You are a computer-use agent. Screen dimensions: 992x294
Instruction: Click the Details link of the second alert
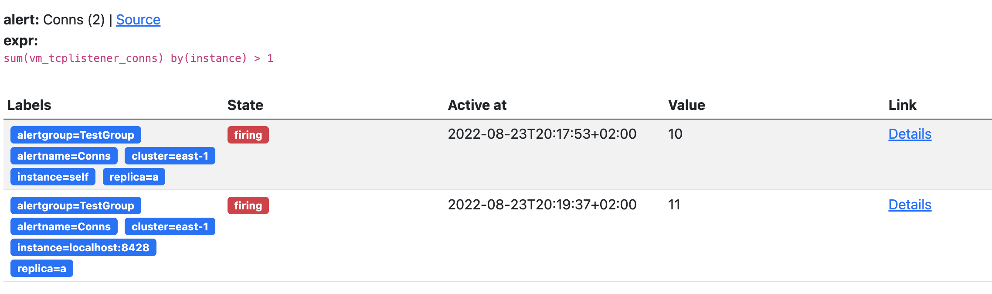(x=909, y=205)
